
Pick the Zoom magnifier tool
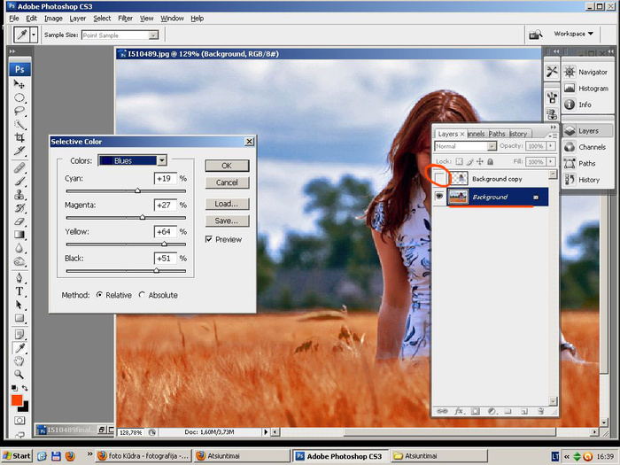click(x=19, y=375)
